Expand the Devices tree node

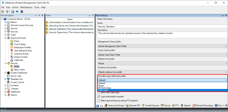(5, 32)
